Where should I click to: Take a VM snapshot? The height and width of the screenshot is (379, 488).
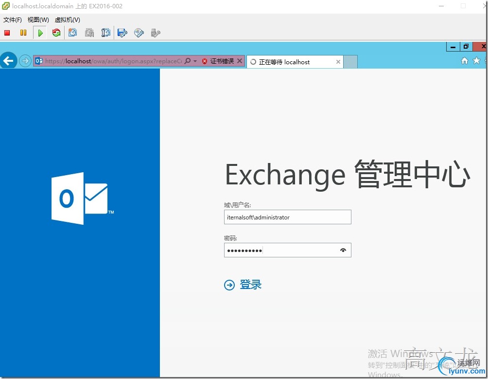[x=73, y=33]
